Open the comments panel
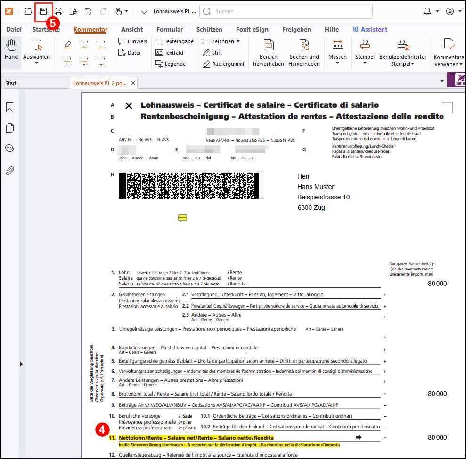 pyautogui.click(x=9, y=148)
